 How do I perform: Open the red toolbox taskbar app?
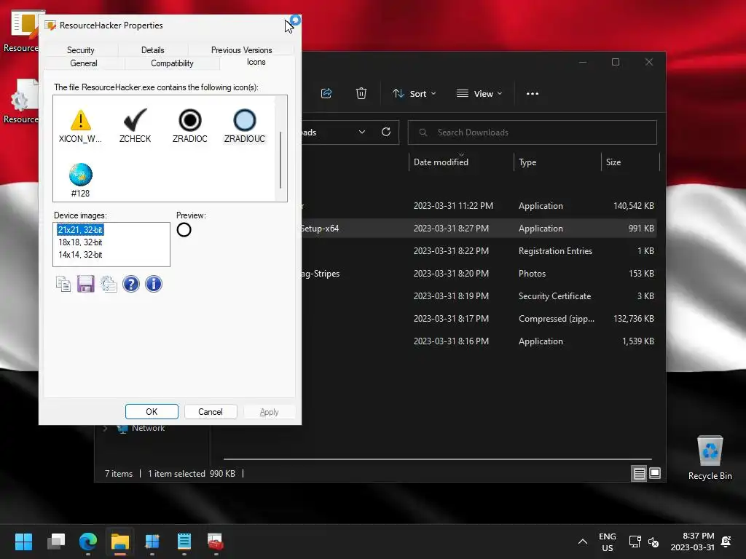click(215, 542)
